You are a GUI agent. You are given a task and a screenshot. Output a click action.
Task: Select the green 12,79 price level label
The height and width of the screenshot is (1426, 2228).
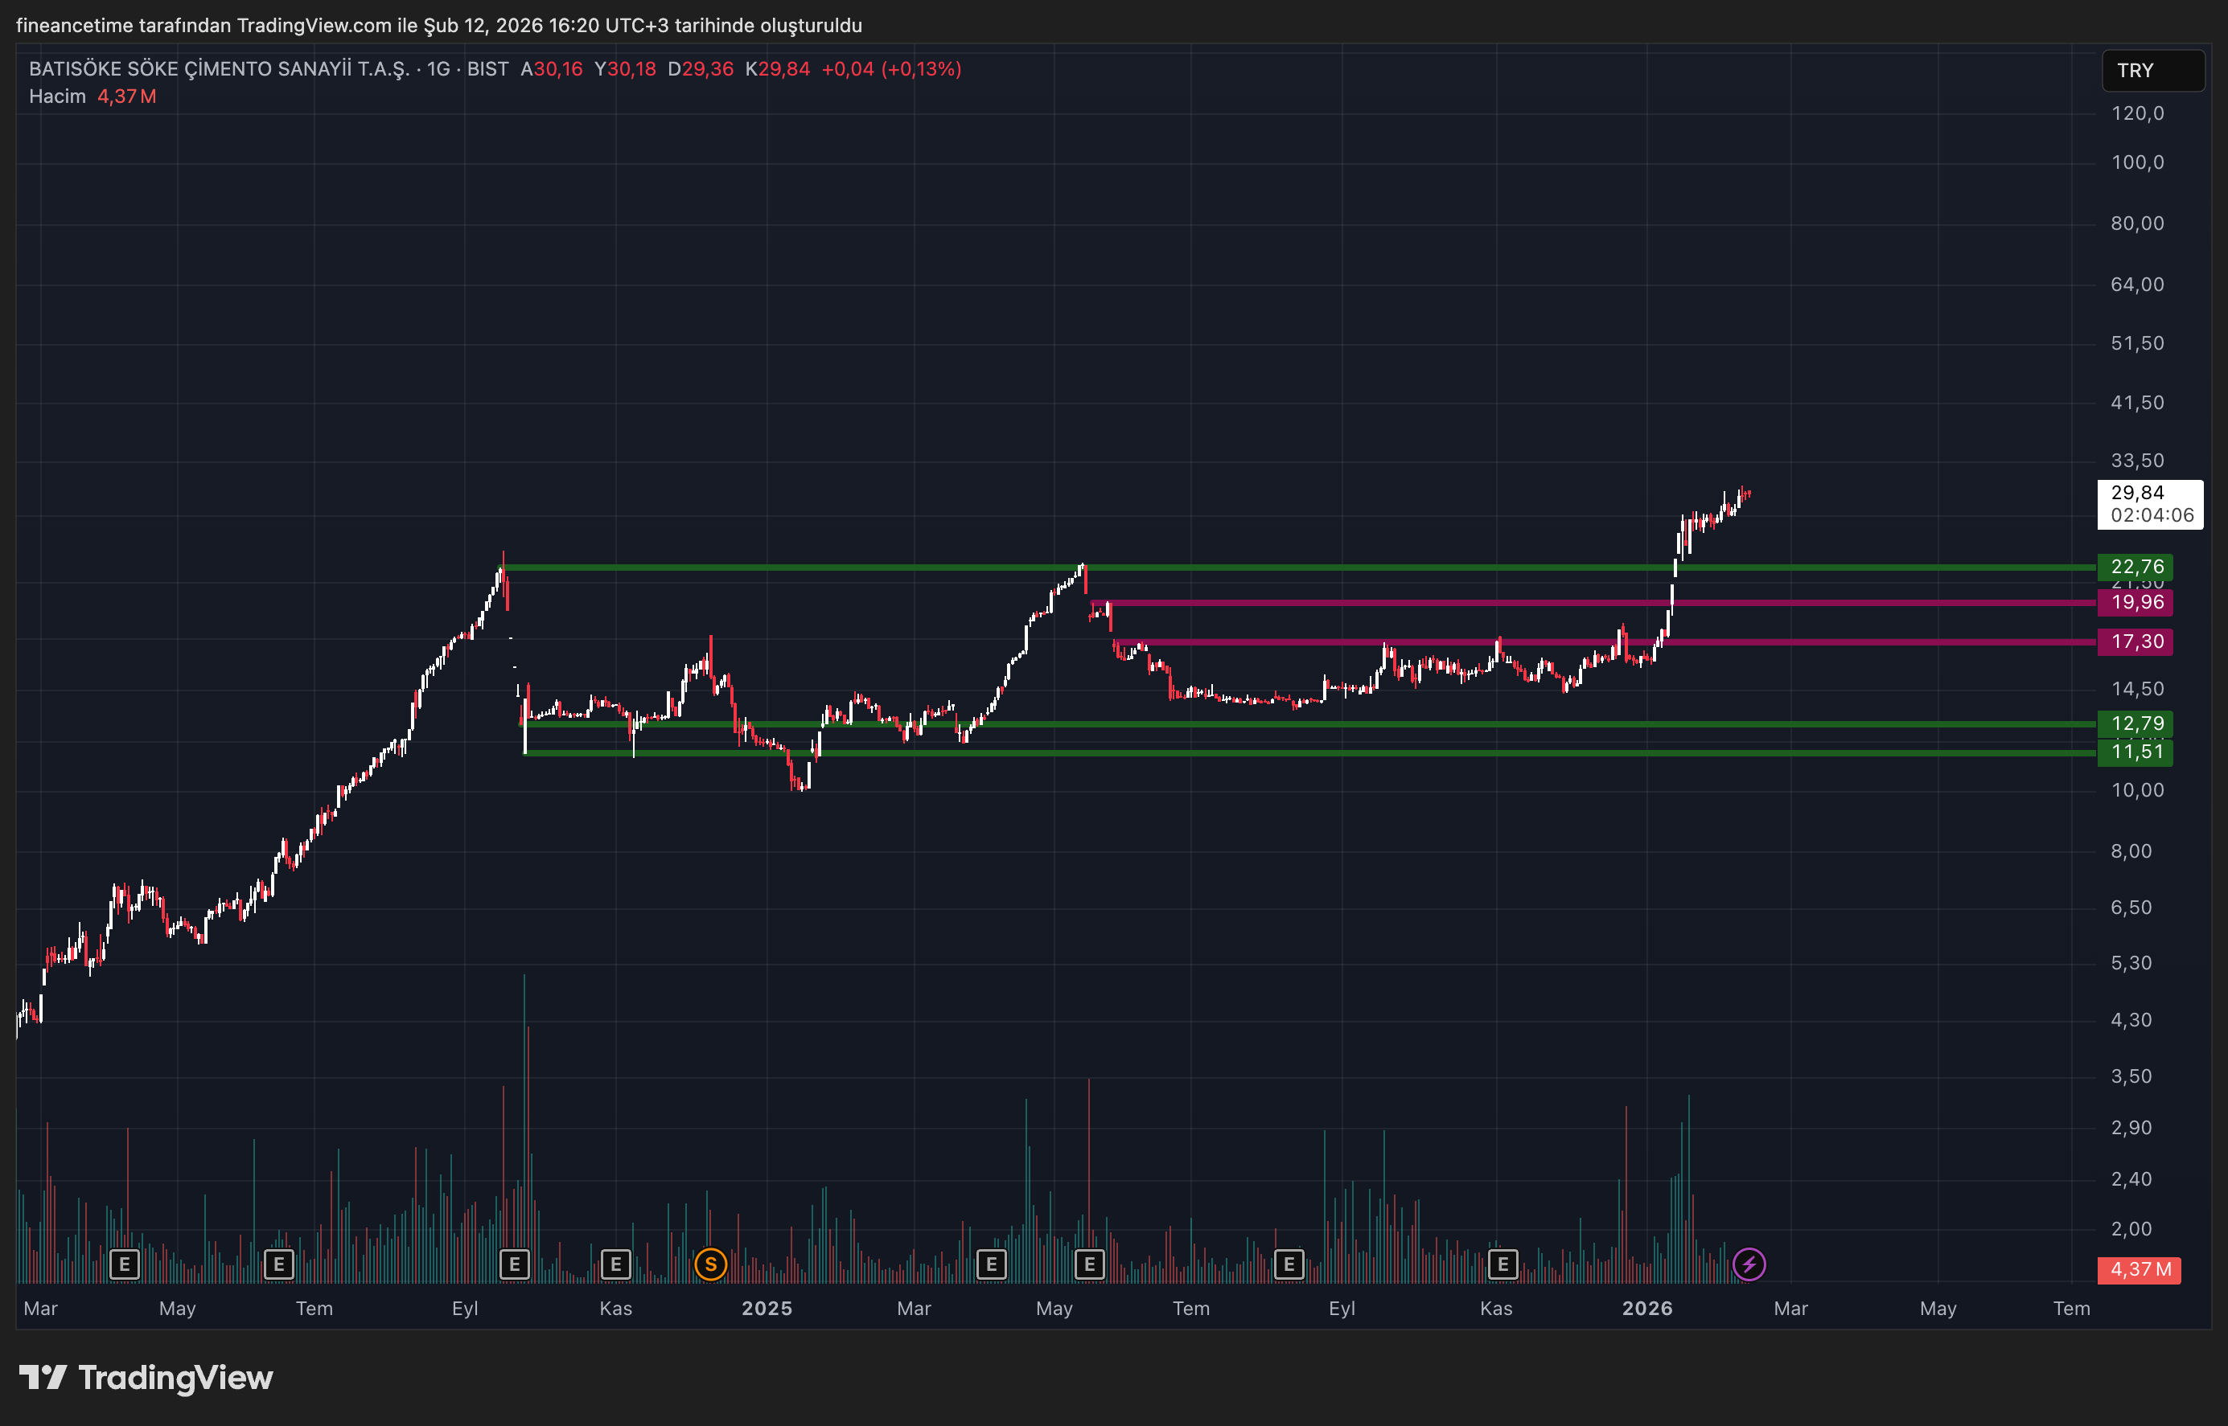(2136, 723)
